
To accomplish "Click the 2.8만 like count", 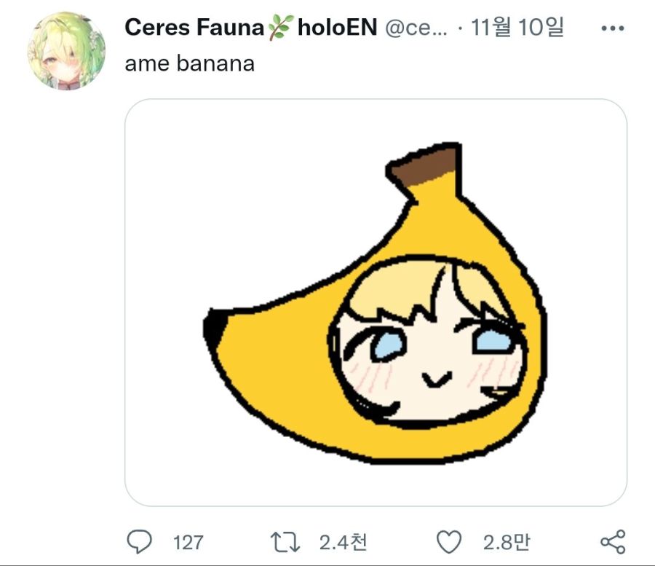I will click(506, 542).
